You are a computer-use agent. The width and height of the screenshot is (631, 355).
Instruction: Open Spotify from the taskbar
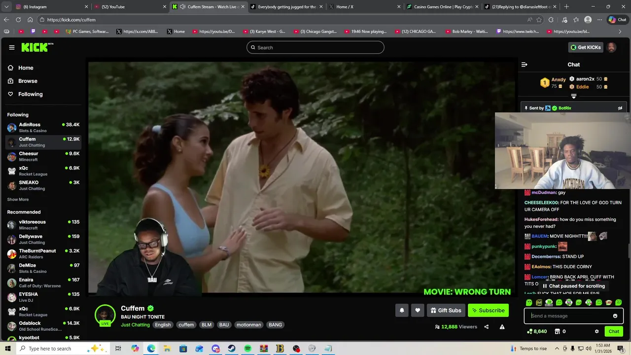tap(248, 349)
